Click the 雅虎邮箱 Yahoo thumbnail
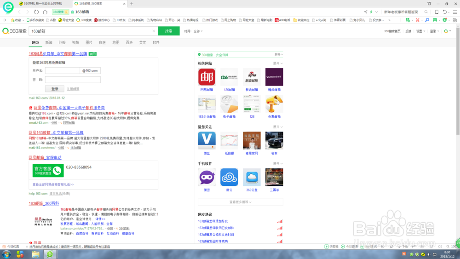460x259 pixels. pyautogui.click(x=274, y=77)
